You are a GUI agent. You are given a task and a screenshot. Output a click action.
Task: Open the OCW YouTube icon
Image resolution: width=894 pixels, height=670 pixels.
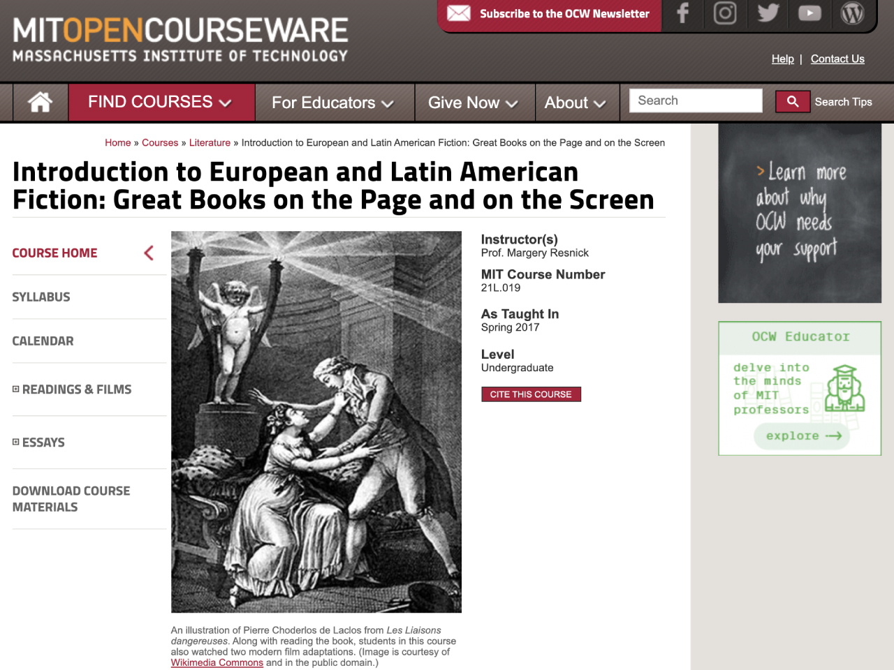[810, 13]
